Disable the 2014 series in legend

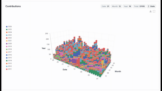tap(9, 61)
